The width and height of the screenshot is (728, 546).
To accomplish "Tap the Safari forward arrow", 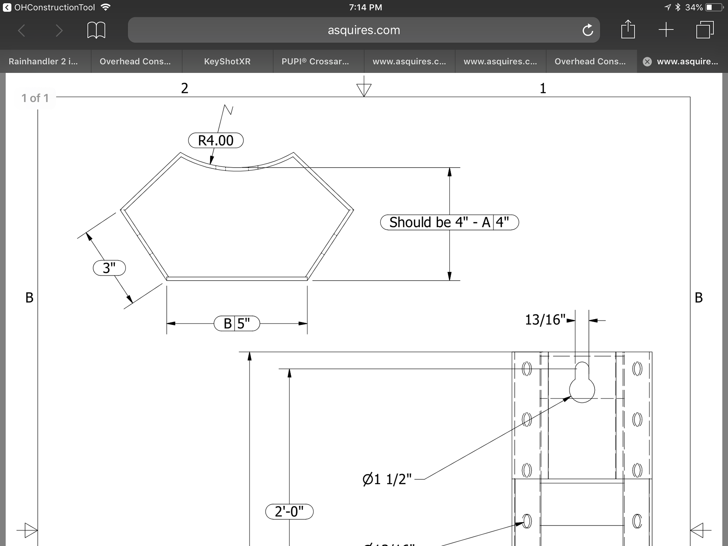I will [58, 30].
